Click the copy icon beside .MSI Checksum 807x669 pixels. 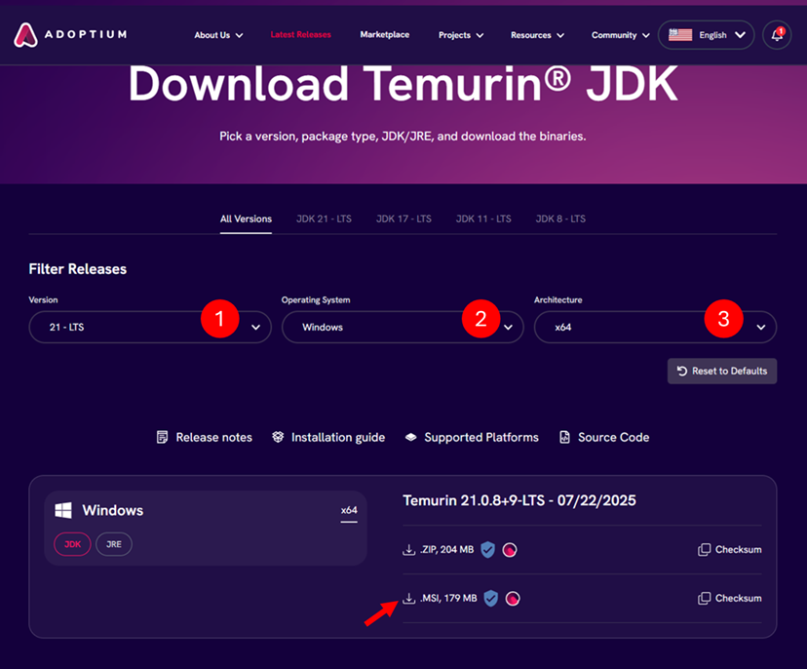pyautogui.click(x=704, y=599)
